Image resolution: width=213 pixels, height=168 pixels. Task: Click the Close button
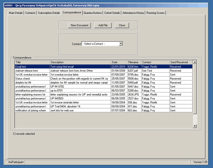[122, 25]
